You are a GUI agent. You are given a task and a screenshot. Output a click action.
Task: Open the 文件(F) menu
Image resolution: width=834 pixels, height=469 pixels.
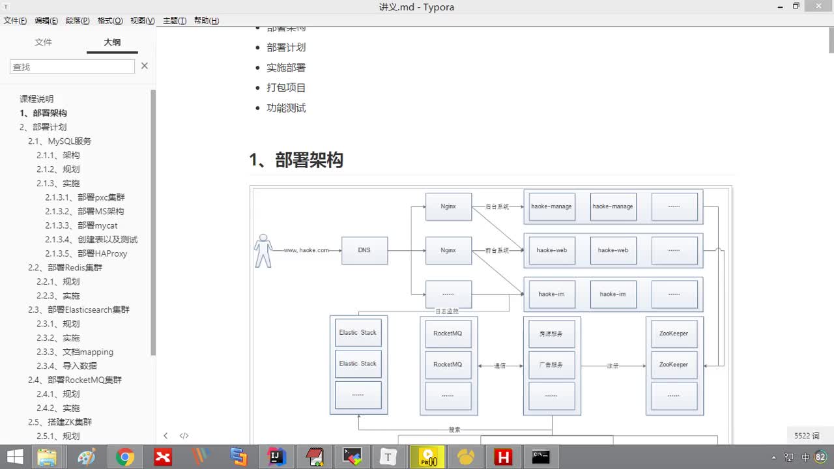(15, 21)
